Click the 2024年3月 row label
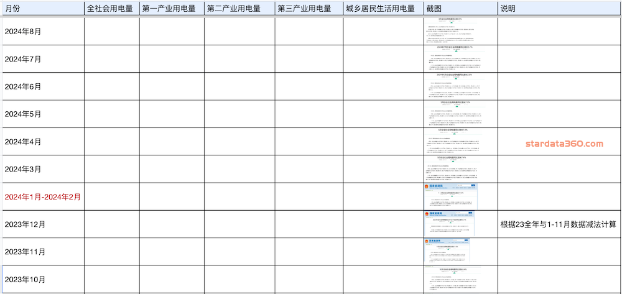The image size is (622, 294). pyautogui.click(x=23, y=169)
